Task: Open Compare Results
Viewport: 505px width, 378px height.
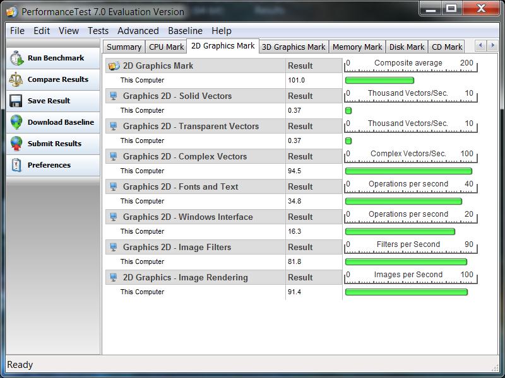Action: click(53, 79)
